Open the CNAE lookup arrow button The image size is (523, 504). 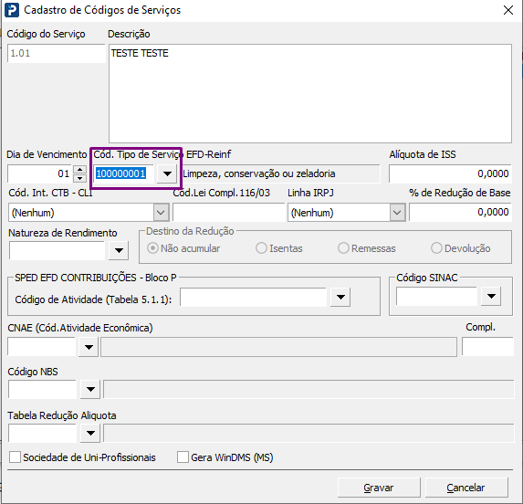tap(89, 347)
